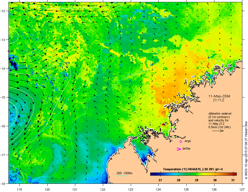The height and width of the screenshot is (192, 248).
Task: Click the colorbar tick label 31
Action: coord(233,180)
